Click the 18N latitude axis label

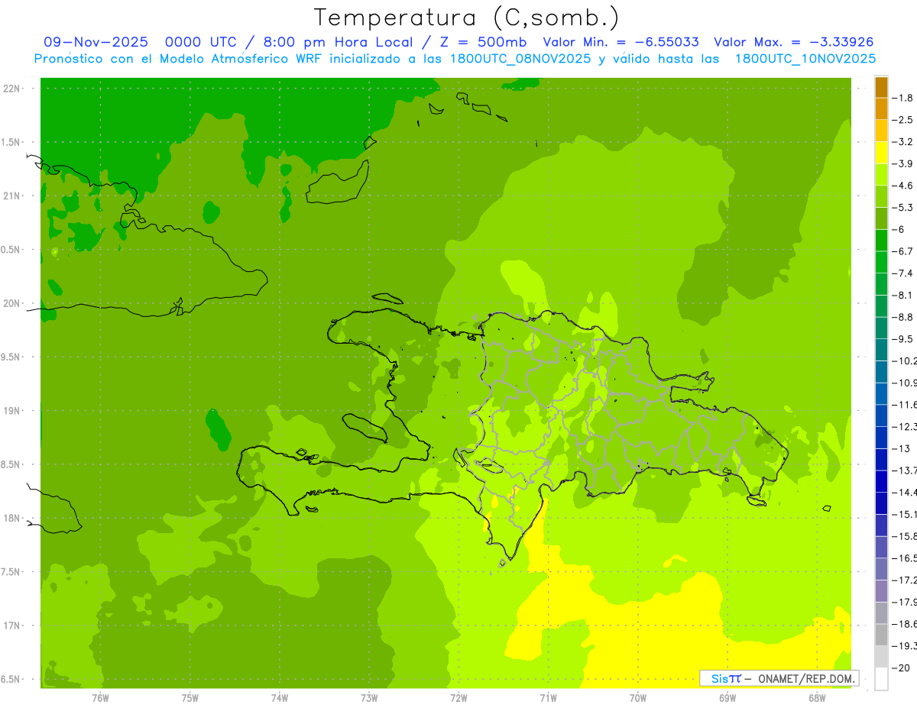coord(11,518)
